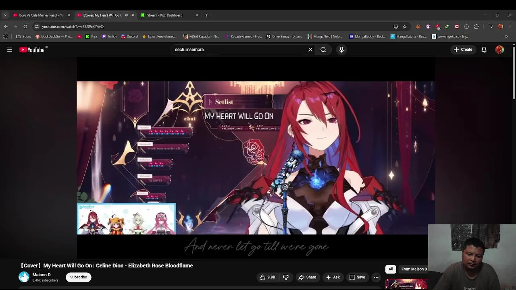Open the MangaNelo bookmark
The height and width of the screenshot is (290, 516).
tap(325, 36)
